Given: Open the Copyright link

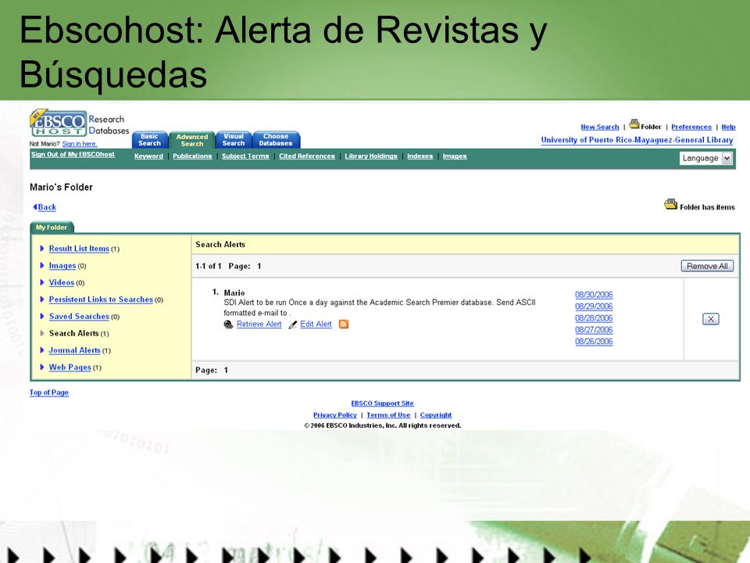Looking at the screenshot, I should click(x=436, y=415).
